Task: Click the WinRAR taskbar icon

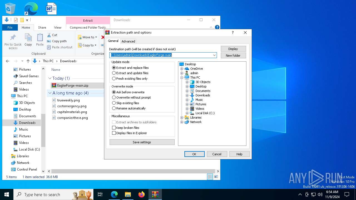Action: (x=155, y=194)
